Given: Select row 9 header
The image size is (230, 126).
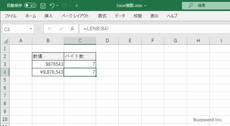Looking at the screenshot, I should click(5, 112).
